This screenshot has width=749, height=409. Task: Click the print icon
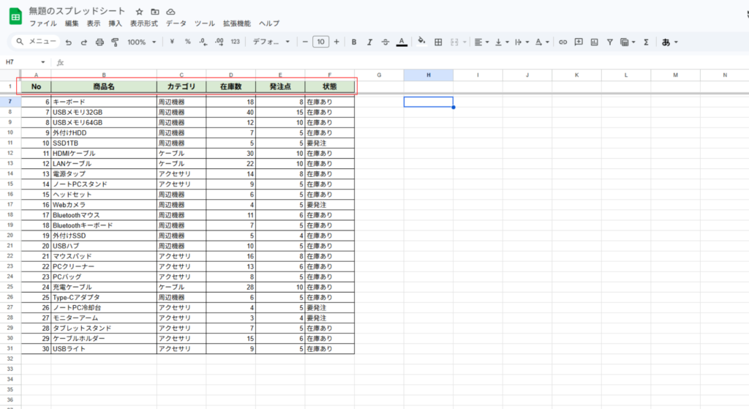pos(99,42)
